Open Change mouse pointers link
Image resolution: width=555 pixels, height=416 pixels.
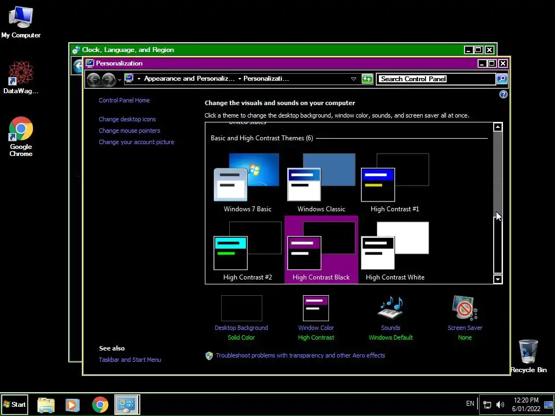(x=130, y=131)
